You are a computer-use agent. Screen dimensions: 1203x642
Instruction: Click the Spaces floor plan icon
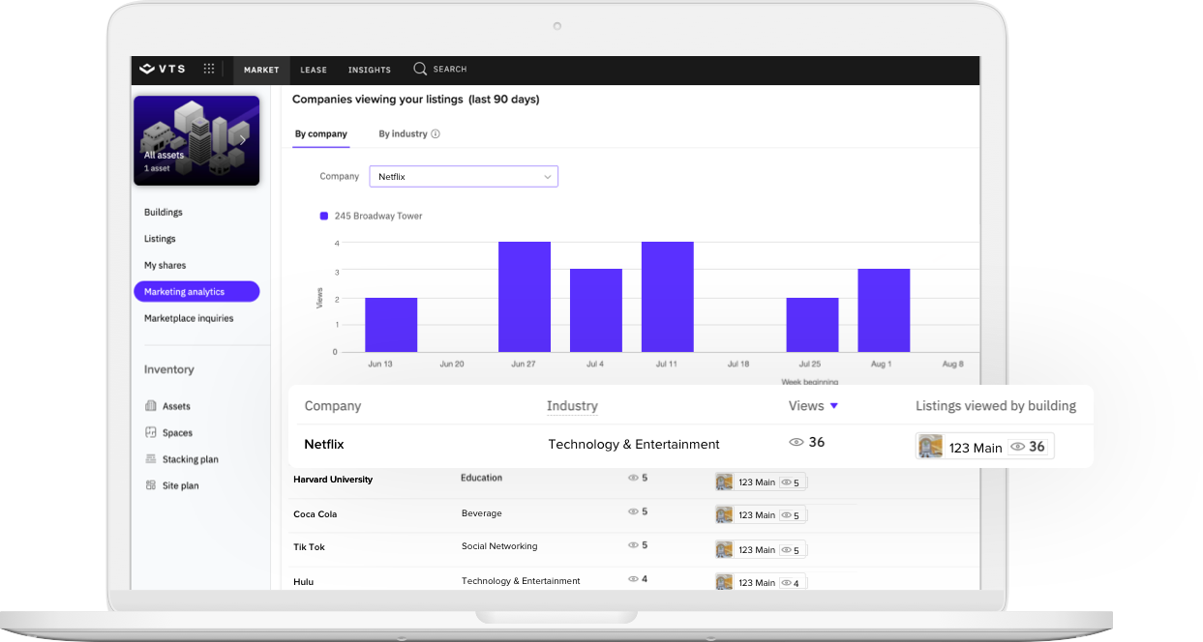click(151, 433)
